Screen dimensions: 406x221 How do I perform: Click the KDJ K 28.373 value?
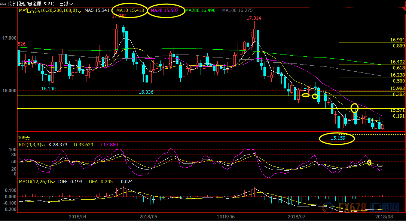click(58, 145)
